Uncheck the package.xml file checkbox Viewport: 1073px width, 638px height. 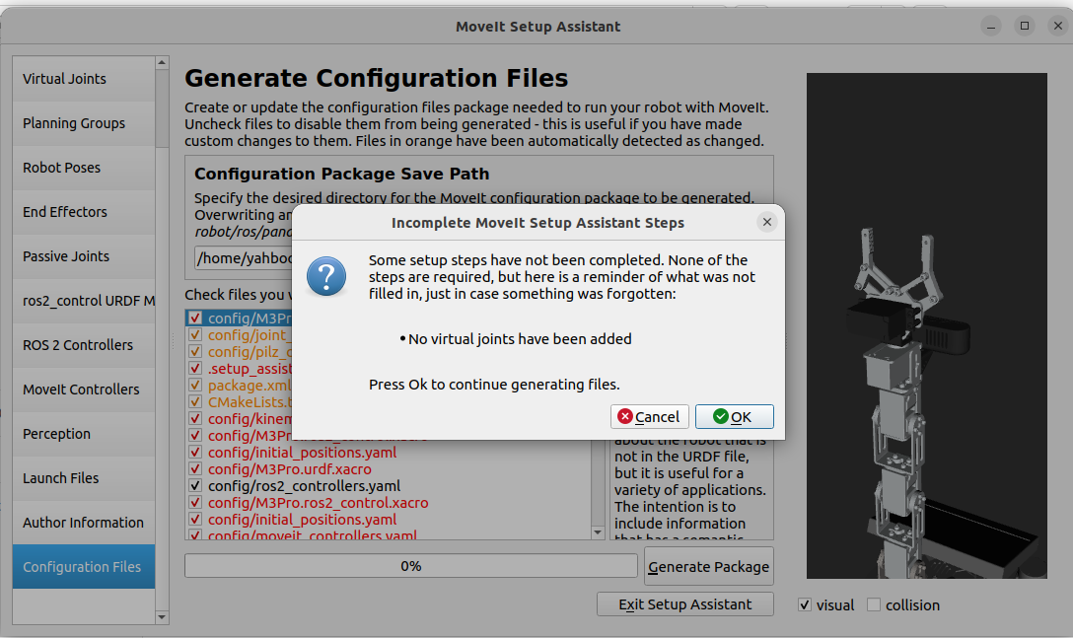point(195,386)
